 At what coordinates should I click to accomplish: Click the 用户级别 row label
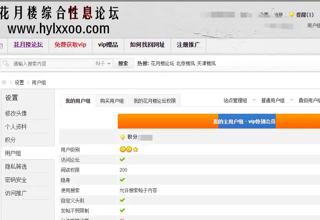[x=70, y=150]
